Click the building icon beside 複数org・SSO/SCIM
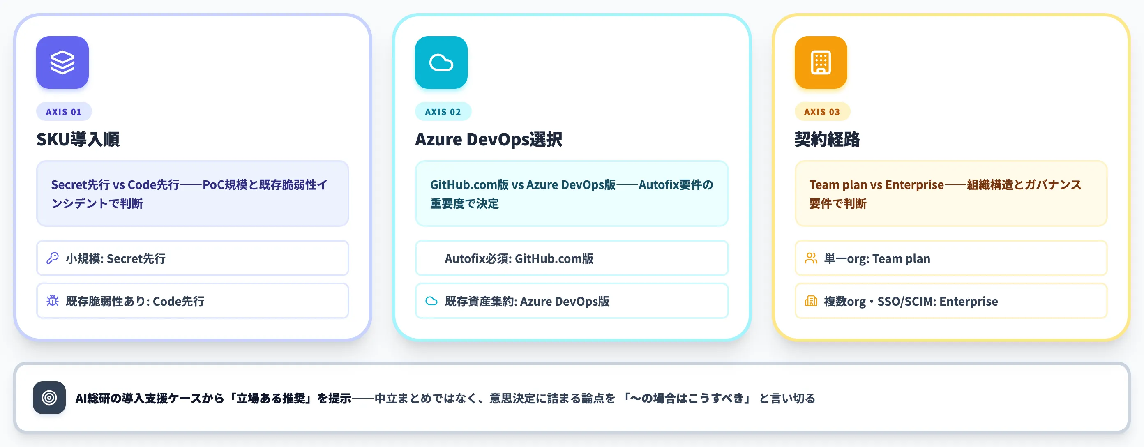The width and height of the screenshot is (1144, 447). point(811,301)
